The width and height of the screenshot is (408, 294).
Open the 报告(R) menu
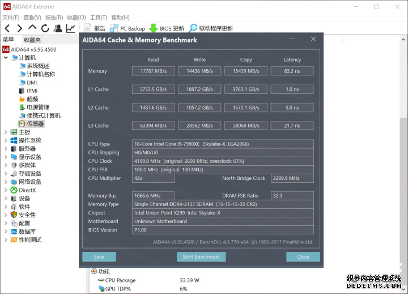(54, 18)
